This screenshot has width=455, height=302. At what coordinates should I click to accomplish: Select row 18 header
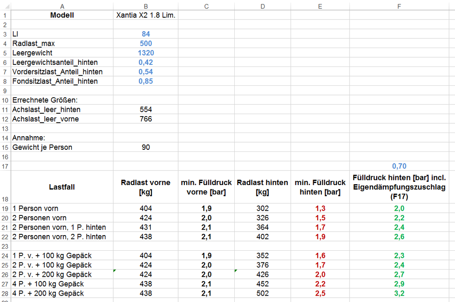[x=5, y=187]
